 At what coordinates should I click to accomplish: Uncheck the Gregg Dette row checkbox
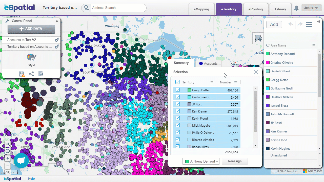pyautogui.click(x=177, y=90)
